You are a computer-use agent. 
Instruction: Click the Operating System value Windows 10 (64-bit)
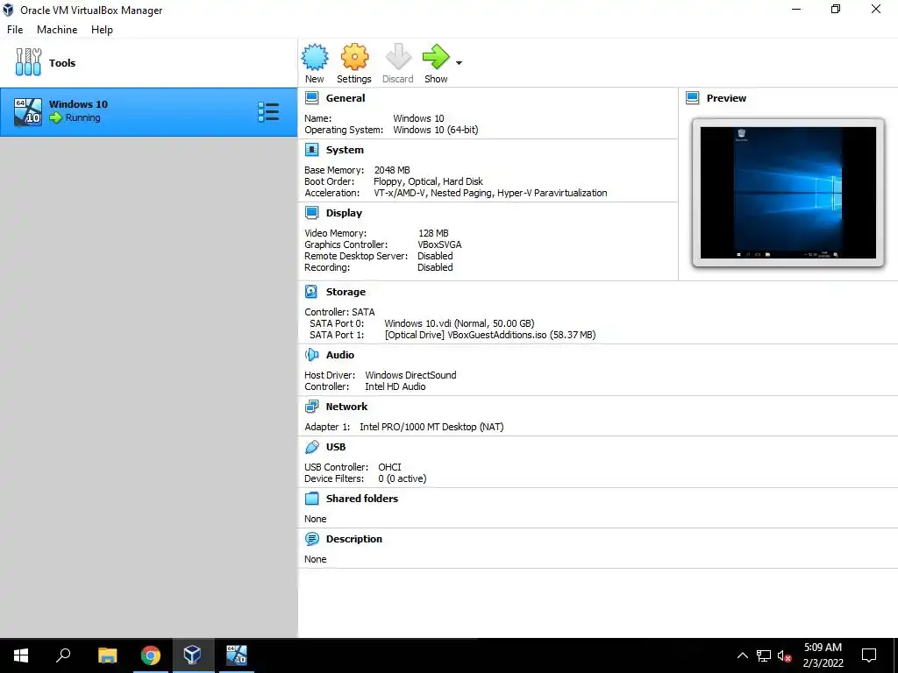coord(435,130)
